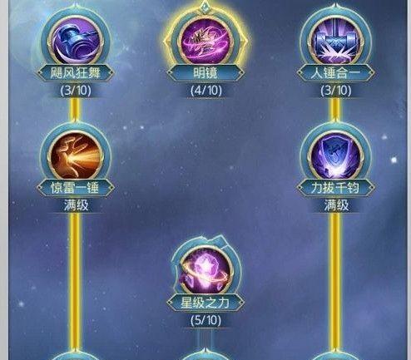
Task: Click the golden connector below 惊雷一锤
Action: tap(75, 281)
